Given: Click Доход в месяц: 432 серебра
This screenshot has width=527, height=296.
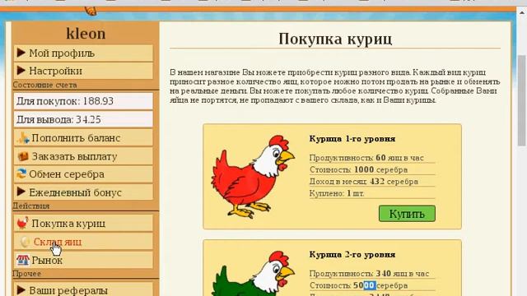Looking at the screenshot, I should pos(364,182).
